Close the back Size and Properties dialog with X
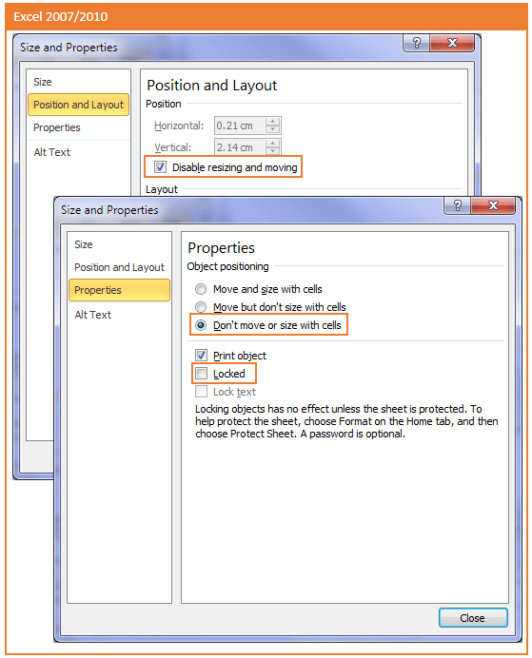532x658 pixels. coord(452,43)
